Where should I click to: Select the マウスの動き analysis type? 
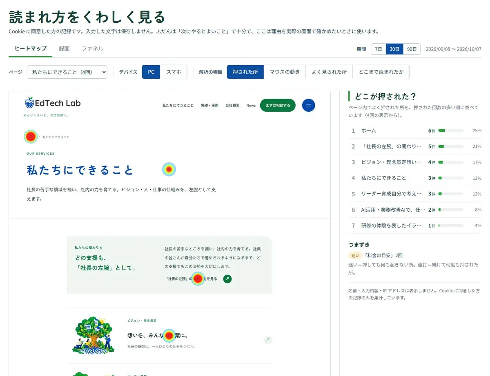[285, 72]
